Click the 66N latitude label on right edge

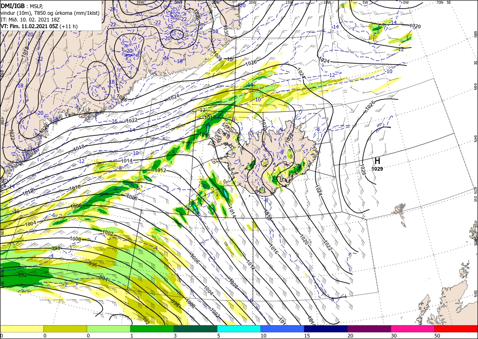pos(476,87)
